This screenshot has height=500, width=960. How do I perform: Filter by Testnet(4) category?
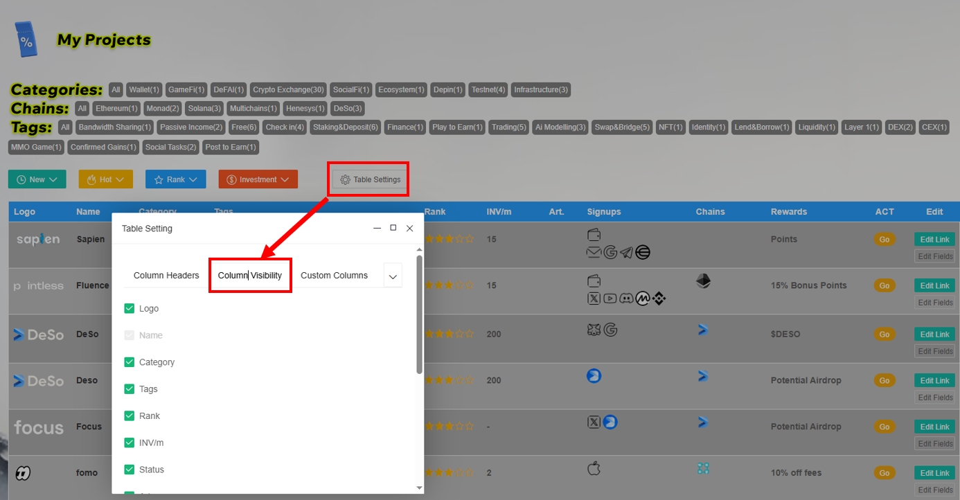[488, 90]
